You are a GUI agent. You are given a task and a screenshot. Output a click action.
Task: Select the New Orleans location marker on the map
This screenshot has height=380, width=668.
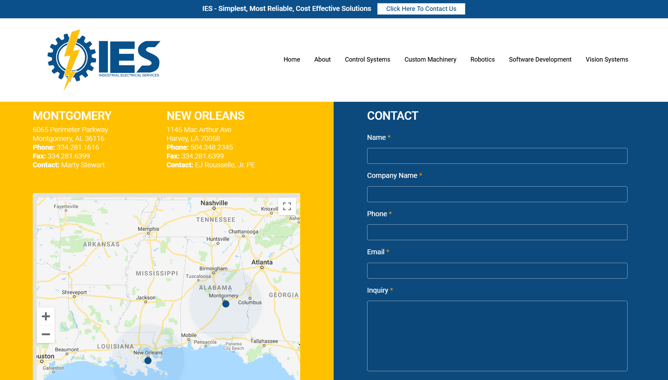click(x=148, y=361)
